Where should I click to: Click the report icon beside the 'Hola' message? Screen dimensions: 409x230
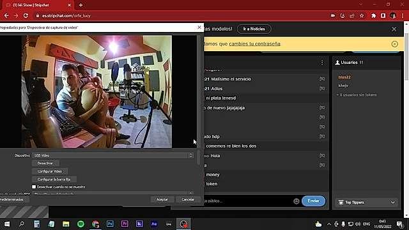pyautogui.click(x=322, y=156)
